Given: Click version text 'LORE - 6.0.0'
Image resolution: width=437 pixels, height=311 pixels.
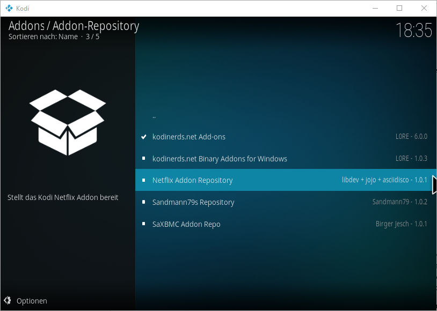Looking at the screenshot, I should point(411,136).
